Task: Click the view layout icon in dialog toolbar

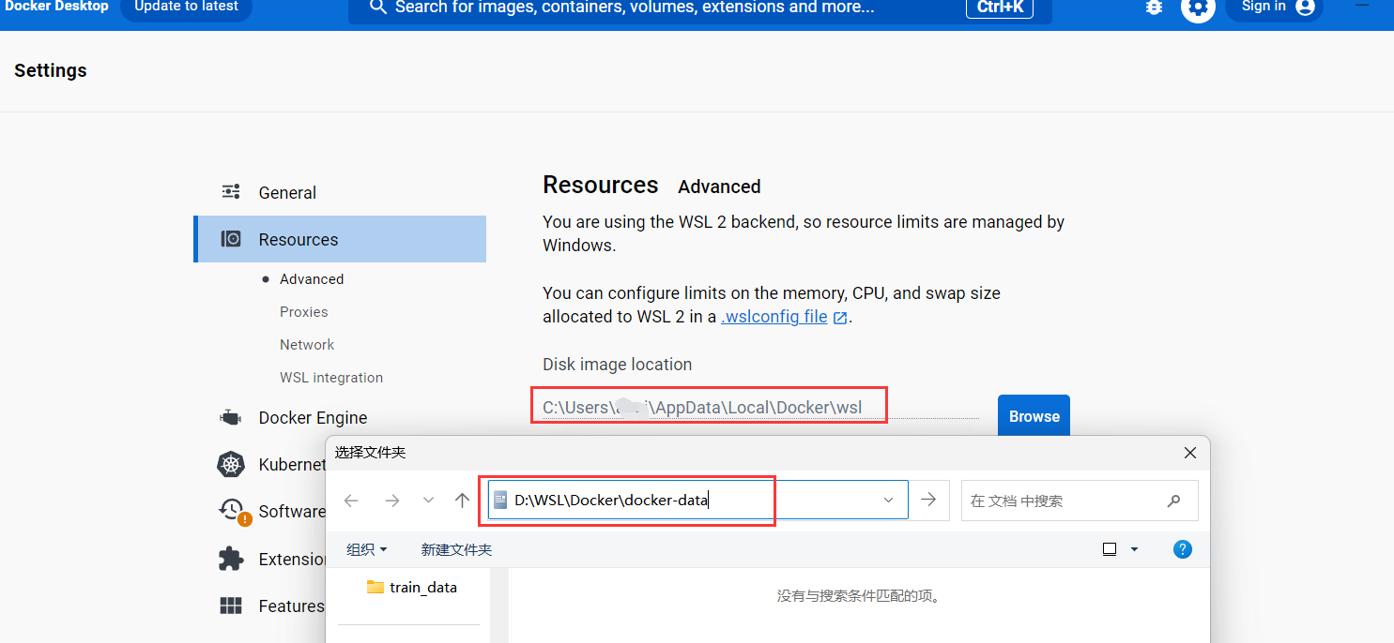Action: tap(1110, 549)
